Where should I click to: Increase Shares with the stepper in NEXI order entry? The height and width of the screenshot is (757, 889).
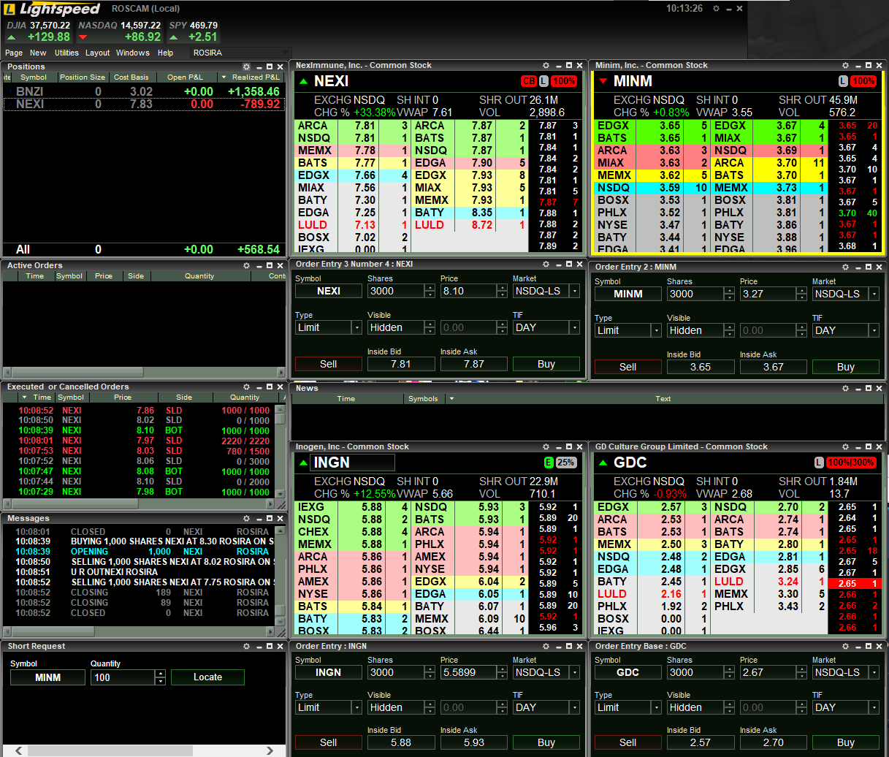(430, 287)
